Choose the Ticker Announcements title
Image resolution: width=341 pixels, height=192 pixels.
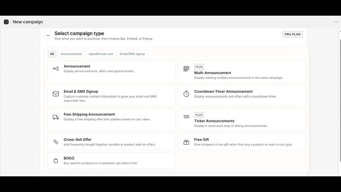[x=214, y=121]
